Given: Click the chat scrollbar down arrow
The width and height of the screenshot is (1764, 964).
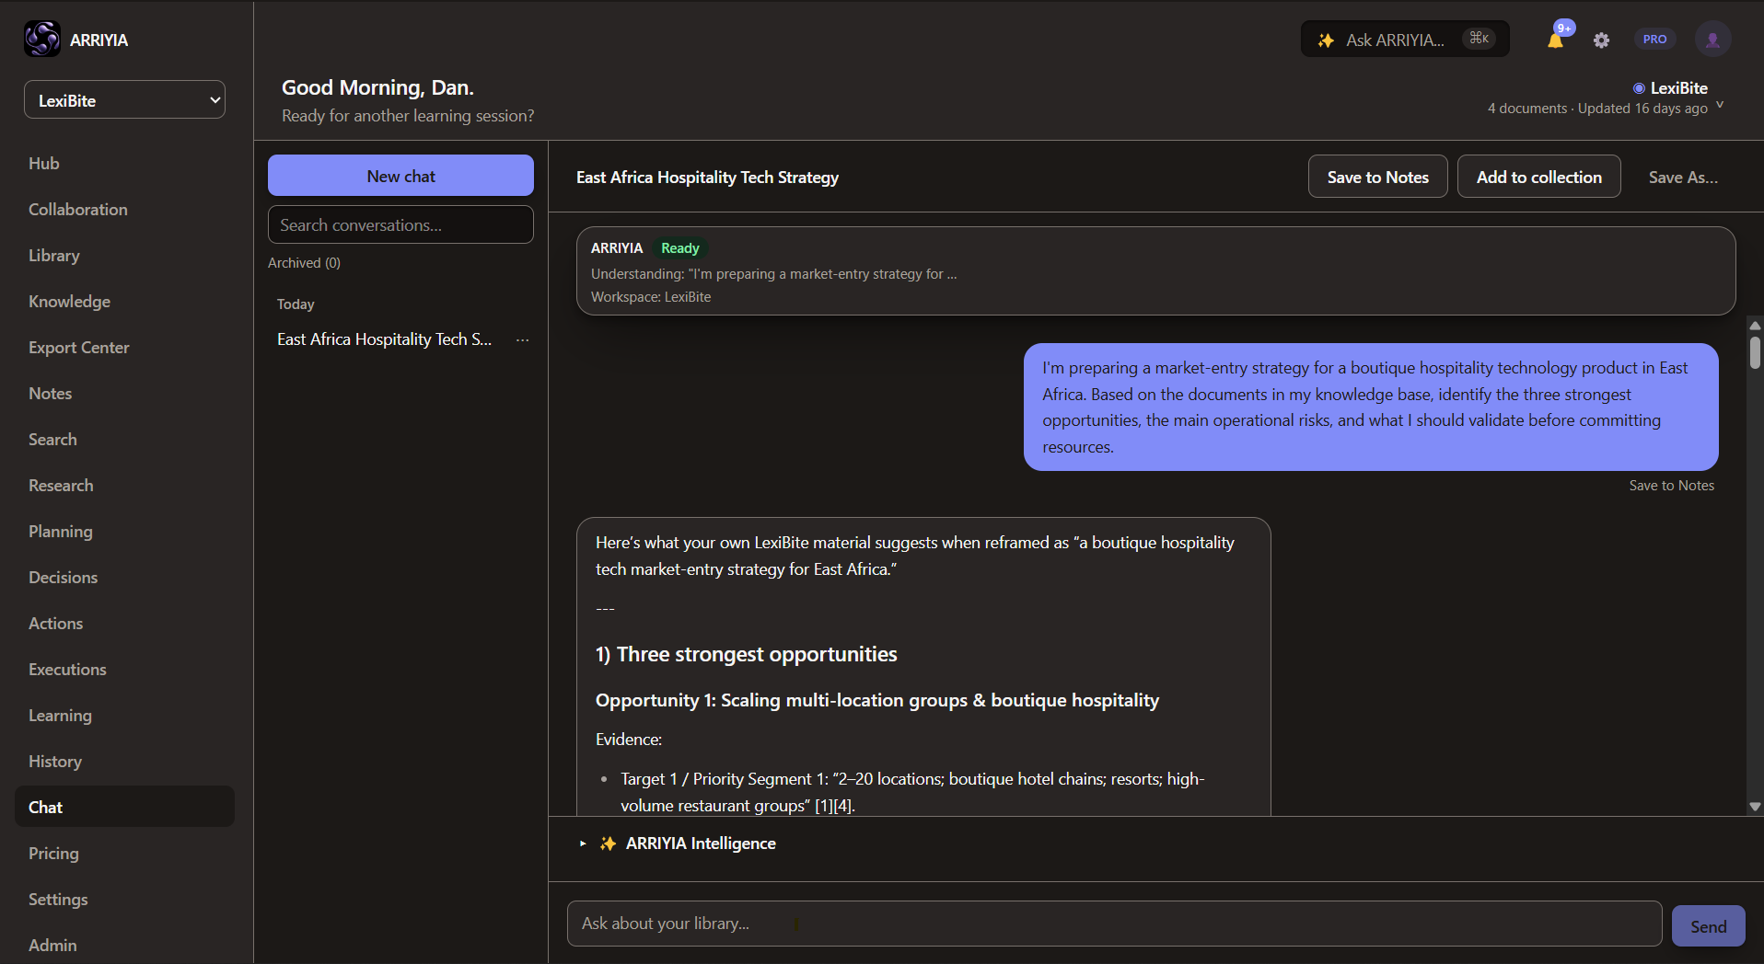Looking at the screenshot, I should click(1755, 807).
